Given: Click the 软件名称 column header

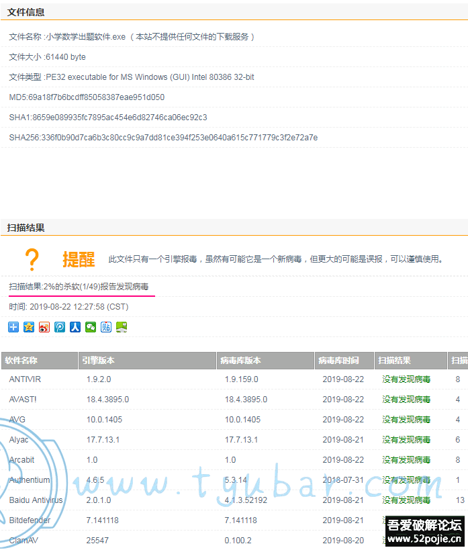Looking at the screenshot, I should point(40,361).
